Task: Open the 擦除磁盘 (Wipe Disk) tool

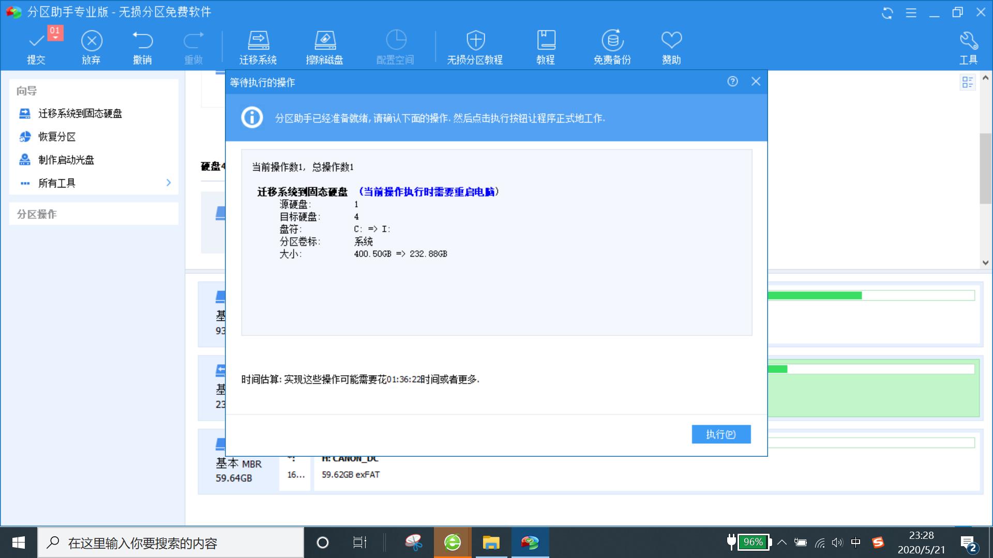Action: click(x=326, y=45)
